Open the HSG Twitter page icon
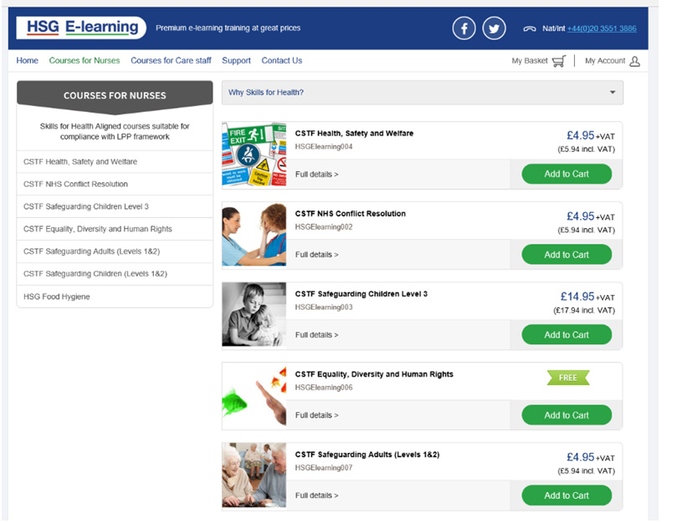Image resolution: width=677 pixels, height=523 pixels. pos(495,28)
